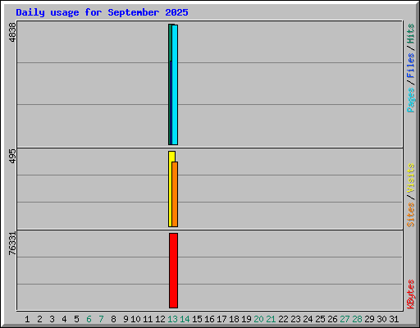The width and height of the screenshot is (420, 328).
Task: Click day 14 on the x-axis
Action: [185, 319]
